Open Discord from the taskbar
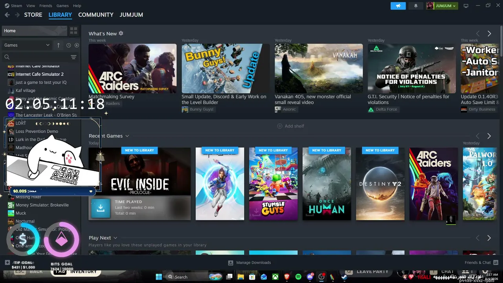The width and height of the screenshot is (503, 283). point(310,277)
